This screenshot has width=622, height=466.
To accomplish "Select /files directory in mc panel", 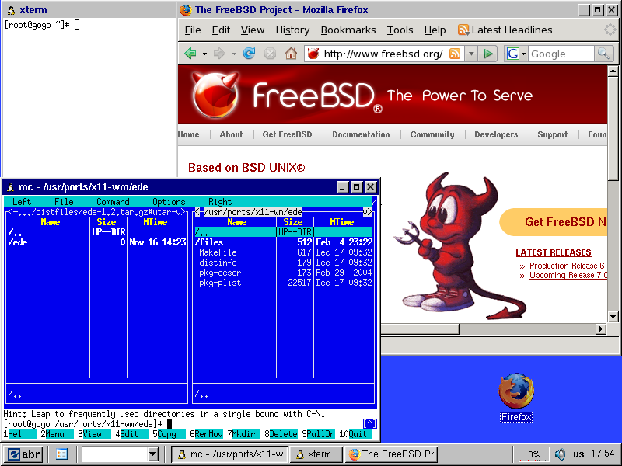I will (284, 242).
